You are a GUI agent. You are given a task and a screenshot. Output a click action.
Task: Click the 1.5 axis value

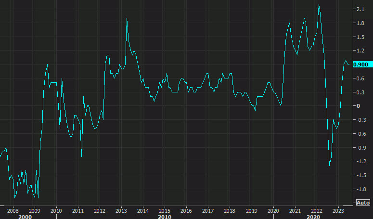360,37
